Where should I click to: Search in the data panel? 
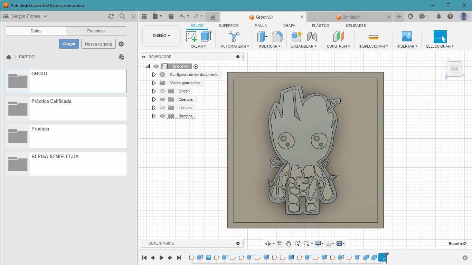(x=122, y=16)
